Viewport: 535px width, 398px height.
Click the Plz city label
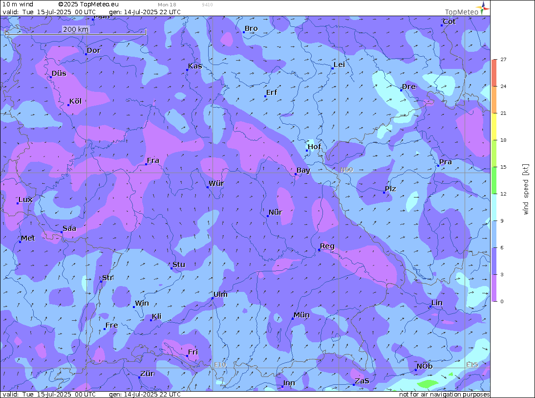pos(390,189)
